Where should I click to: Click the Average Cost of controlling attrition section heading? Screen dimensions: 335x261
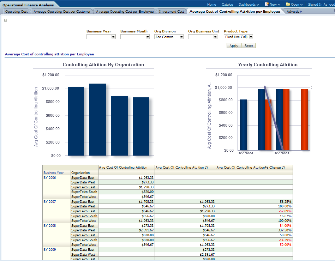49,54
